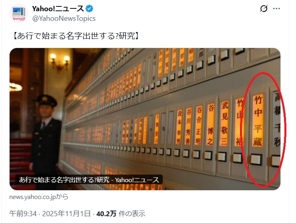
Task: Click the blue verified badge
Action: click(90, 9)
